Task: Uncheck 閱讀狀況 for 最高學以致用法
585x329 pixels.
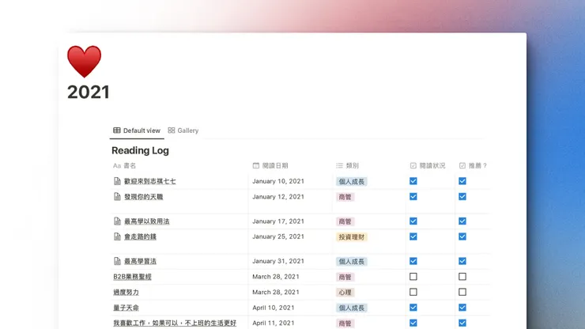Action: tap(413, 221)
